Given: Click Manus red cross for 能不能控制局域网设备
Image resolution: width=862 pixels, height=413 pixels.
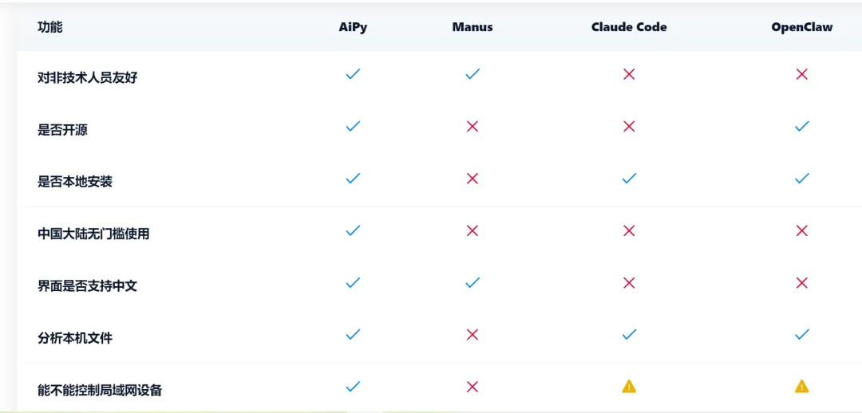Looking at the screenshot, I should [473, 387].
